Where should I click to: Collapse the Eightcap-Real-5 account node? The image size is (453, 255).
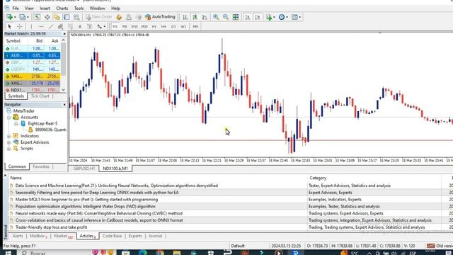(x=16, y=123)
